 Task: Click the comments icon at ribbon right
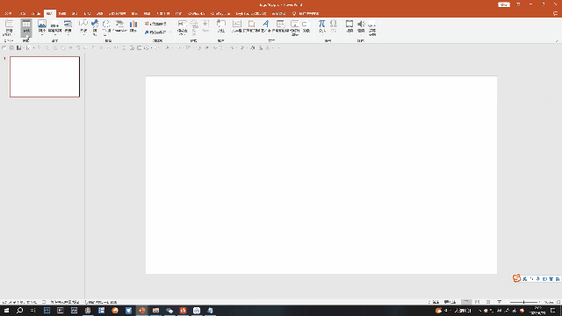[555, 14]
